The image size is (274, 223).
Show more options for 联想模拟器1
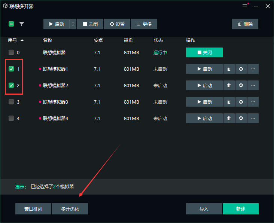tap(253, 69)
